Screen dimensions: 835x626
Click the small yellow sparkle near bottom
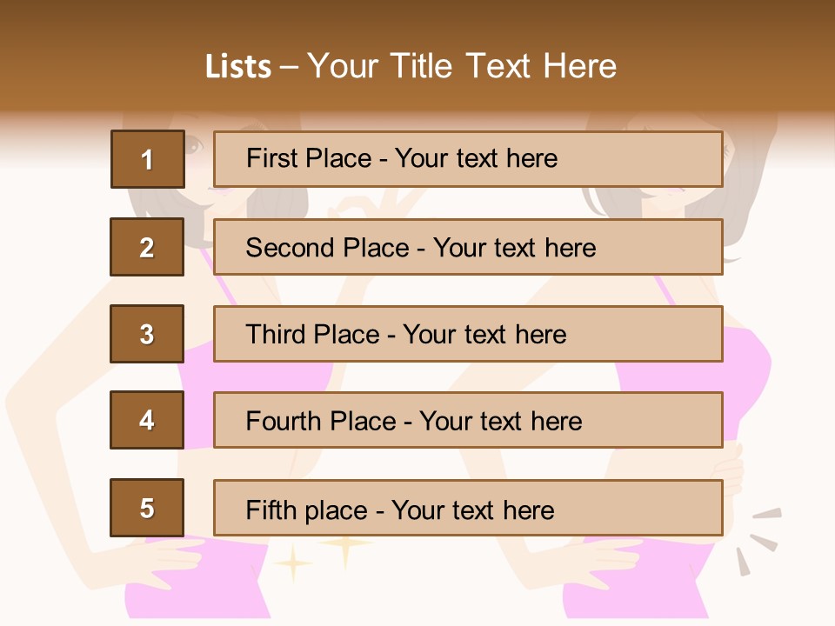click(x=292, y=563)
